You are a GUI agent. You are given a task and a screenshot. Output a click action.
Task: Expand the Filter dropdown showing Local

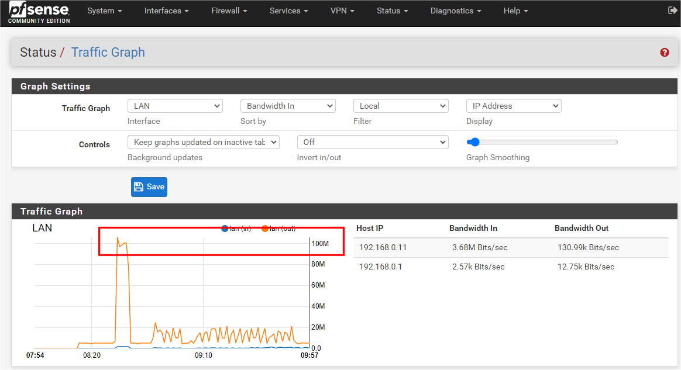[401, 106]
